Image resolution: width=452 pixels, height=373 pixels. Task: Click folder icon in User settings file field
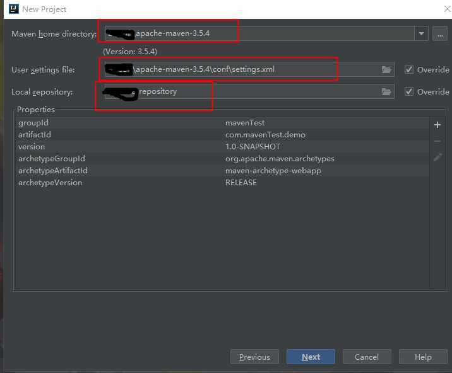386,70
